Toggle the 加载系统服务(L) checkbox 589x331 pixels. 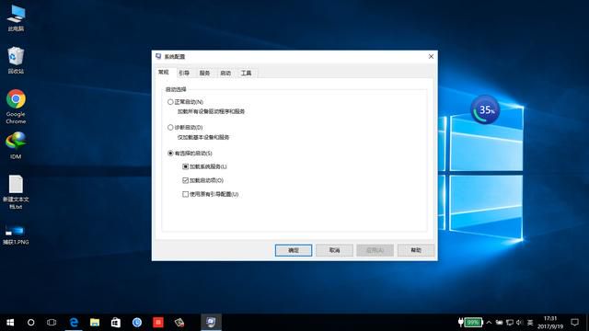[x=185, y=166]
